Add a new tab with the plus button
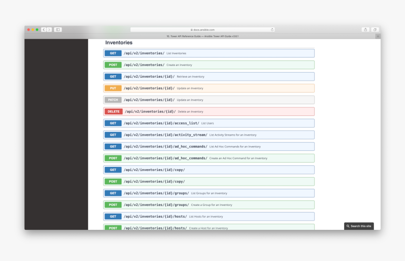Viewport: 405px width, 261px height. coord(378,36)
